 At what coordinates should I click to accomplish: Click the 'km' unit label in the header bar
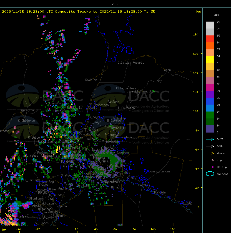pyautogui.click(x=198, y=12)
